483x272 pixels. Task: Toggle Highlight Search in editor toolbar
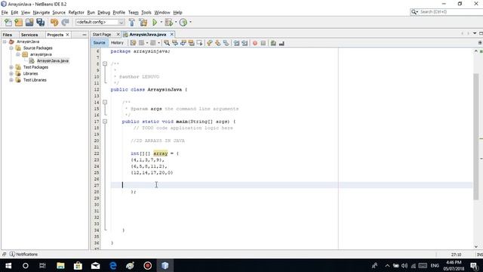tap(191, 43)
